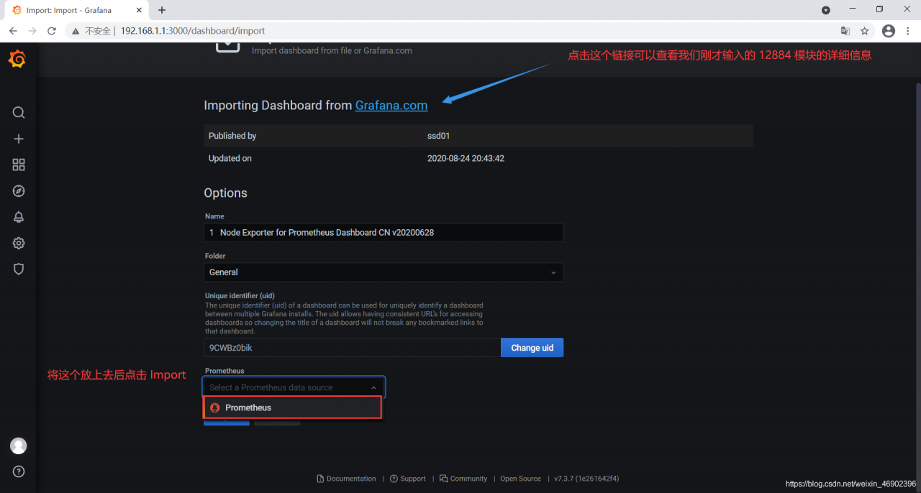Viewport: 921px width, 493px height.
Task: Select the Import - Grafana browser tab
Action: pos(76,10)
